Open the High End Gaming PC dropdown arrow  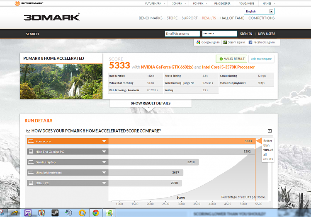click(104, 152)
